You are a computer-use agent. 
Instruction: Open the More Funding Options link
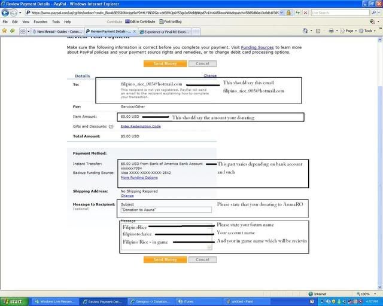click(139, 178)
